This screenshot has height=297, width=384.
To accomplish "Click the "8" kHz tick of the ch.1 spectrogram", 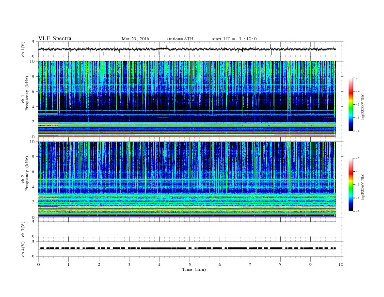I will coord(33,77).
